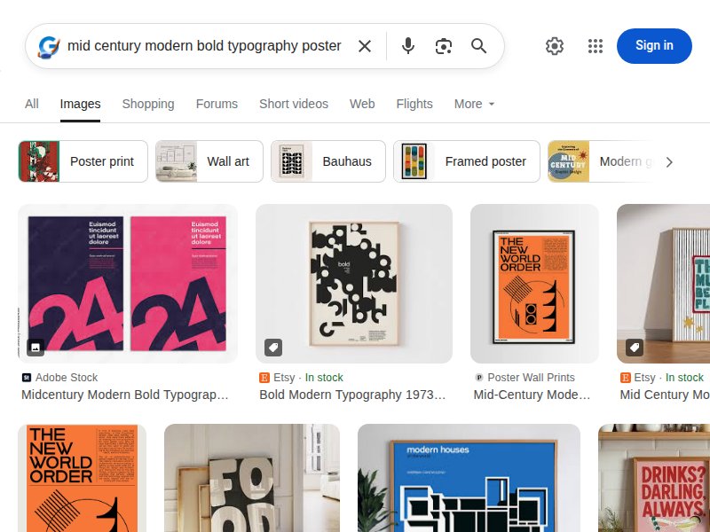Screen dimensions: 710x532
Task: Click inside the search input field
Action: click(204, 46)
